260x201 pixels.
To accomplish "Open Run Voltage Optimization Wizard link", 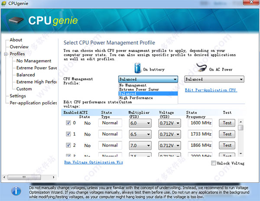I will 94,162.
